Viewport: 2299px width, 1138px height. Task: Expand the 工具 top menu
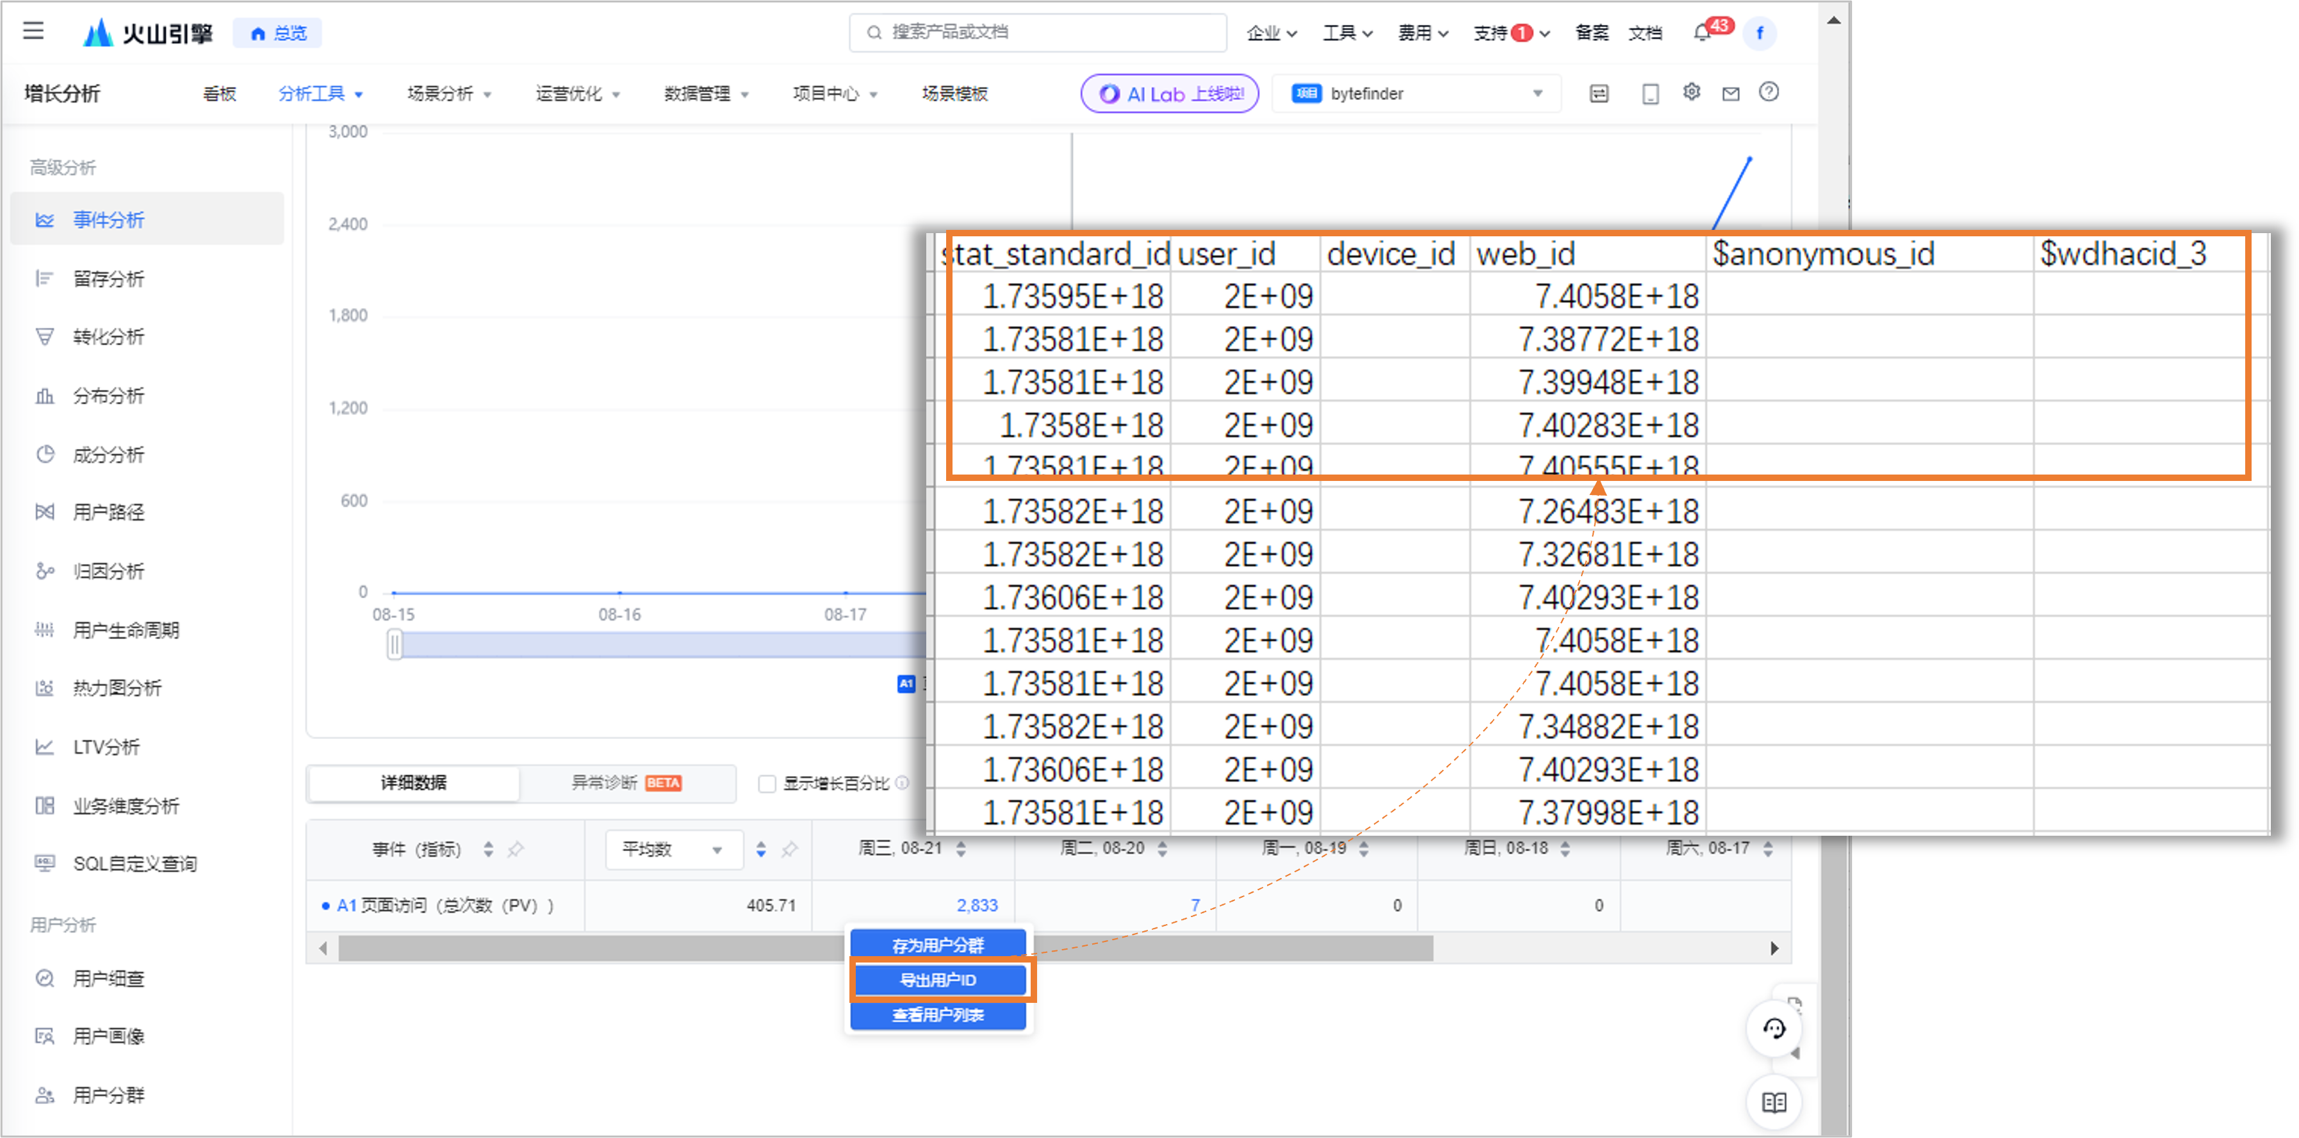click(1346, 33)
